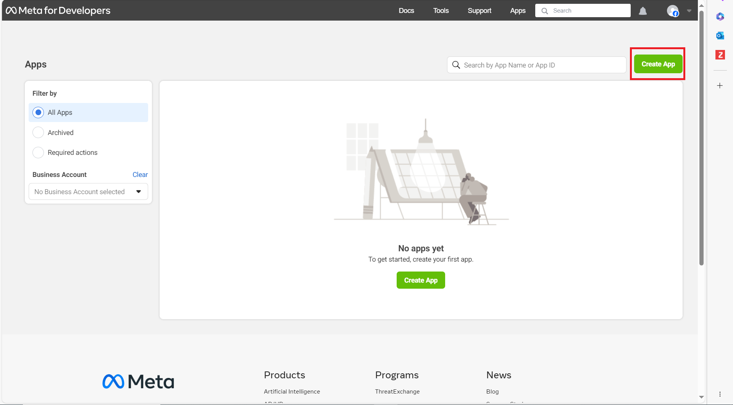Click the scrollbar up arrow

click(701, 5)
